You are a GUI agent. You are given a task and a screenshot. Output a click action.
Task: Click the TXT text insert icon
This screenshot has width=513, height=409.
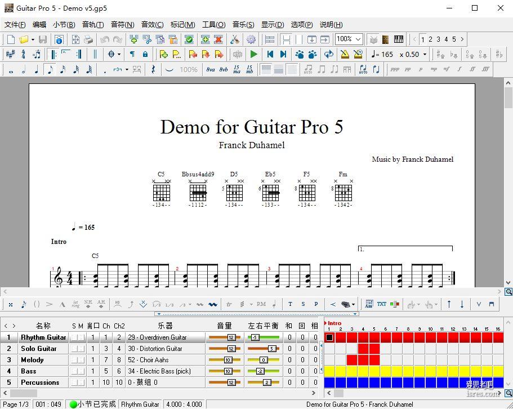[381, 304]
